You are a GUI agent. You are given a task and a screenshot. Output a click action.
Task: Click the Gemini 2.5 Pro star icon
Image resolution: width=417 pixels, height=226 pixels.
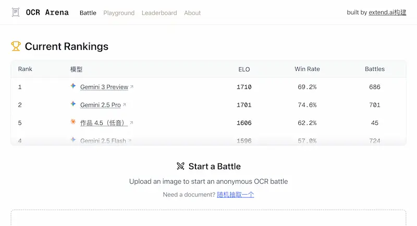(73, 105)
